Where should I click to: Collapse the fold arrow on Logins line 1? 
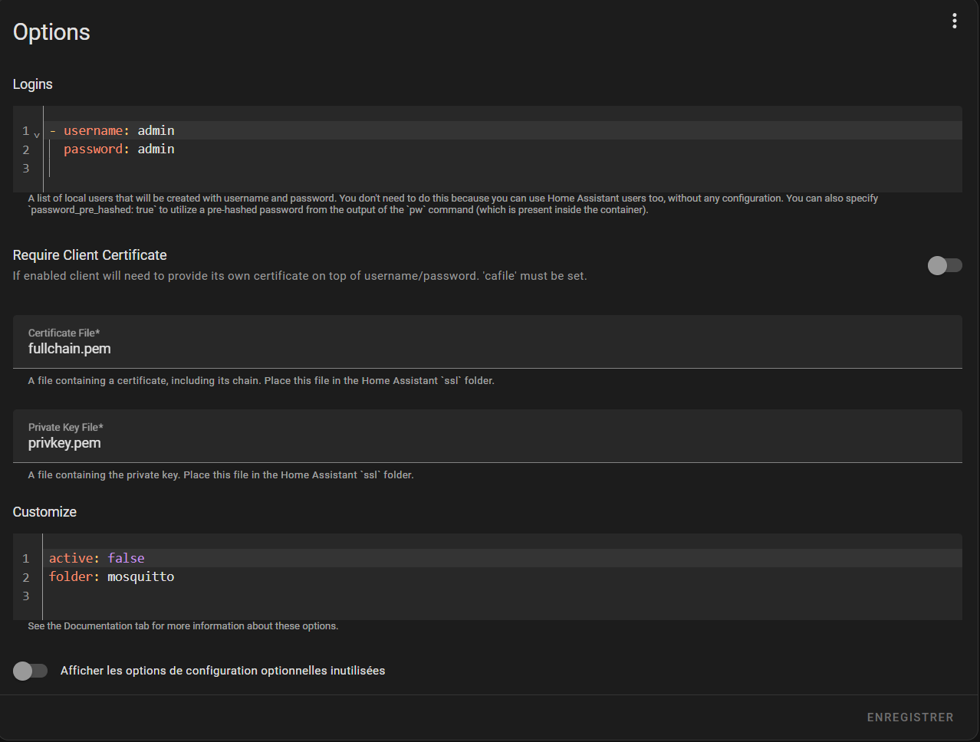pos(37,135)
